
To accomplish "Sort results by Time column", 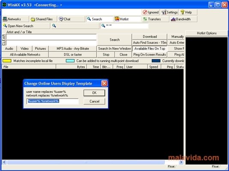I will point(93,67).
